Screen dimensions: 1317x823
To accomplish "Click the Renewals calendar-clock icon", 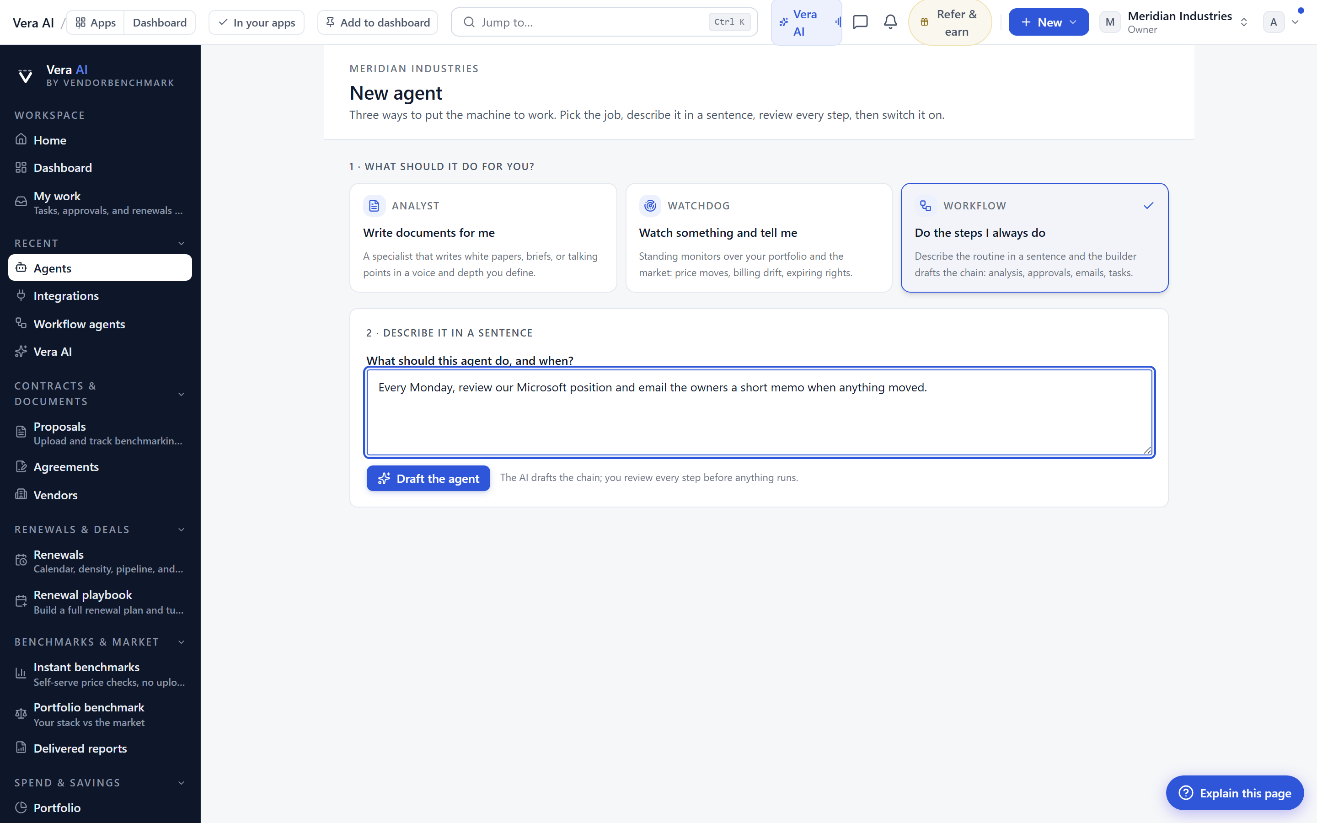I will click(x=21, y=560).
